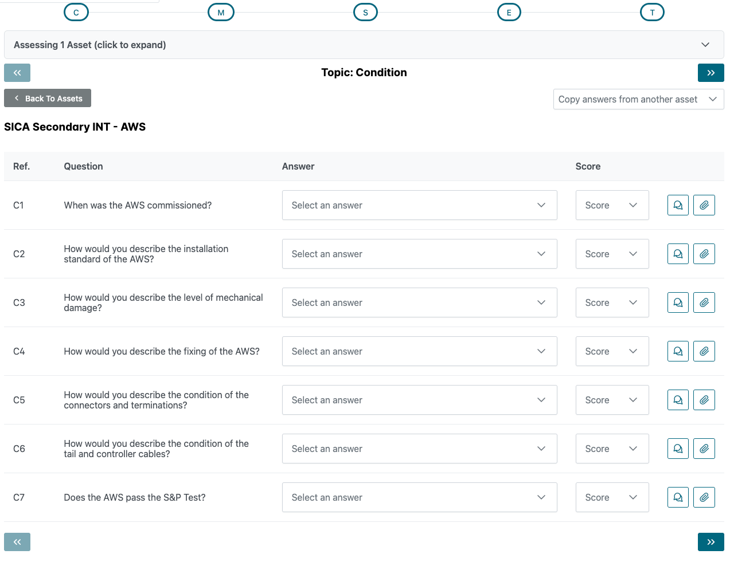Click the Back To Assets button

pos(48,98)
